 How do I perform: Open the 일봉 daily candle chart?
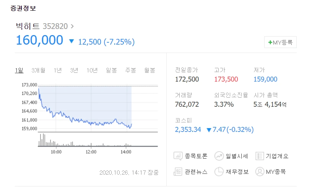coord(111,70)
